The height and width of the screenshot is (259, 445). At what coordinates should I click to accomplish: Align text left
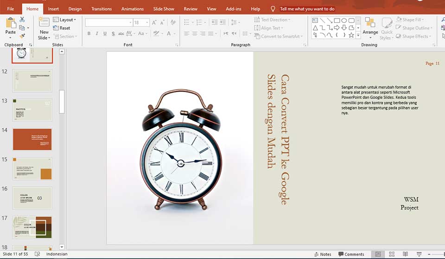tap(186, 34)
